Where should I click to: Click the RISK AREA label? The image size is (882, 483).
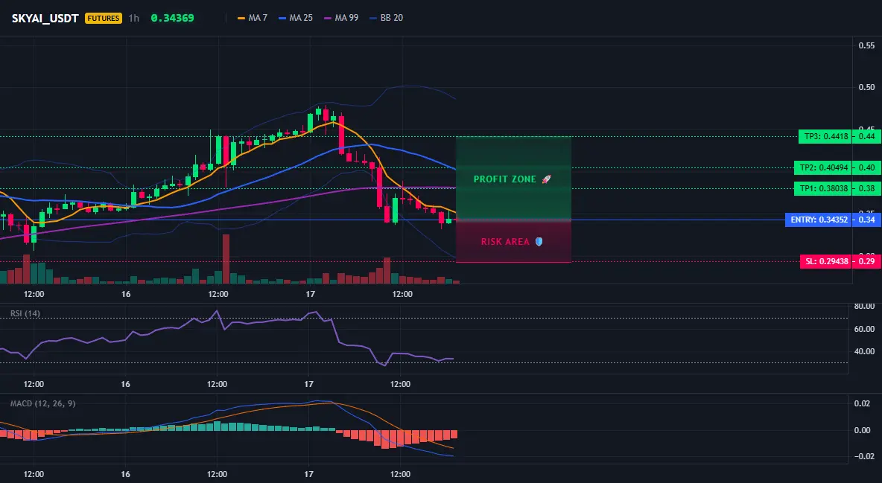[505, 242]
